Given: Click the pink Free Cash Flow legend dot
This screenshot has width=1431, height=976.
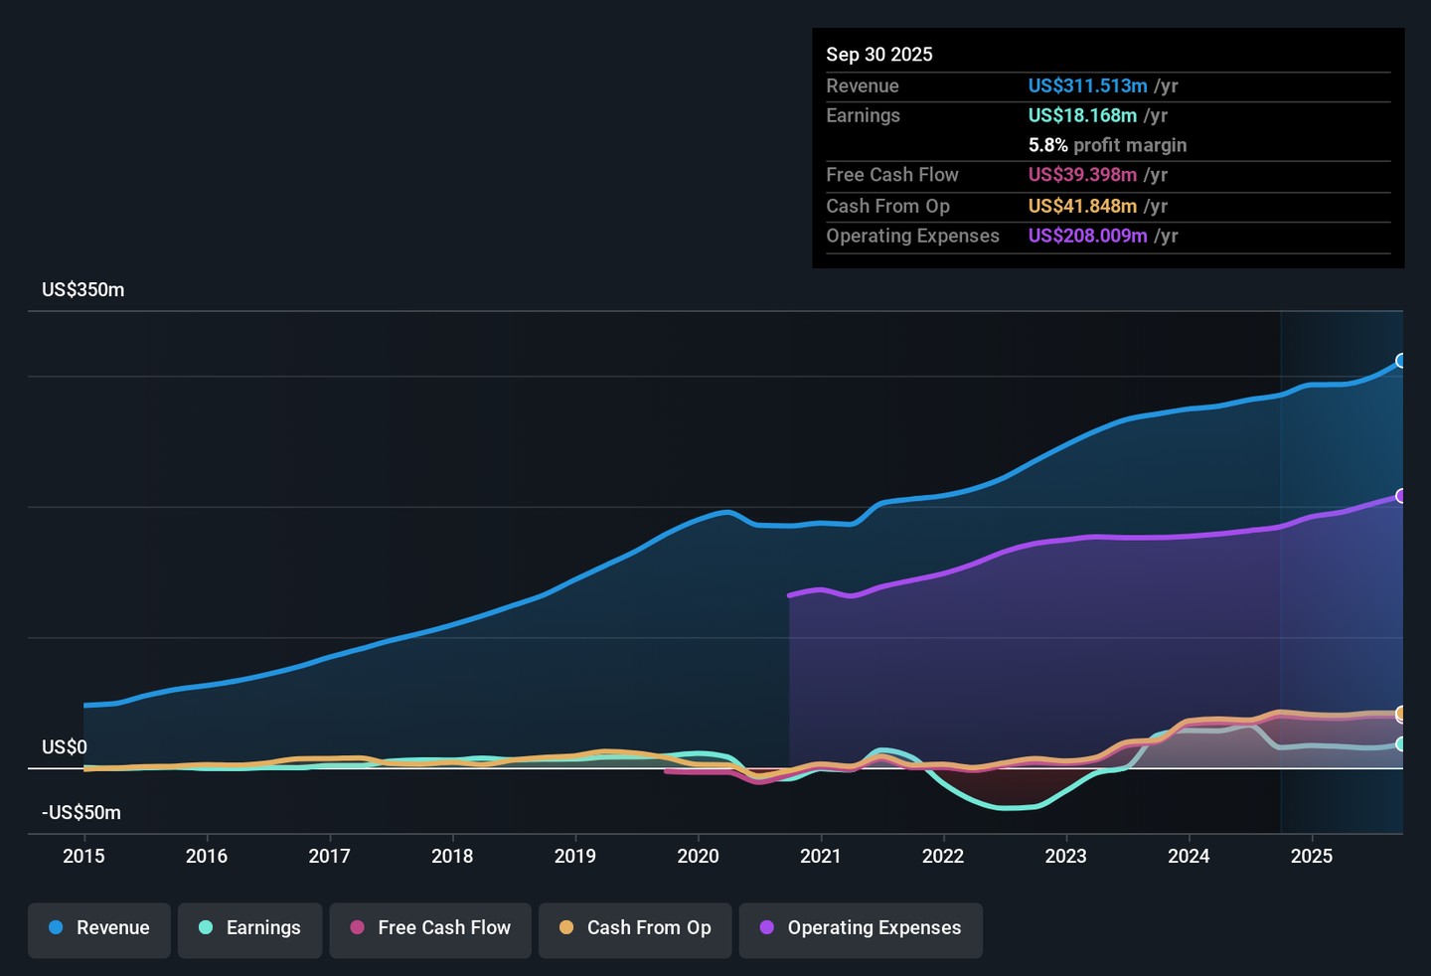Looking at the screenshot, I should tap(358, 928).
